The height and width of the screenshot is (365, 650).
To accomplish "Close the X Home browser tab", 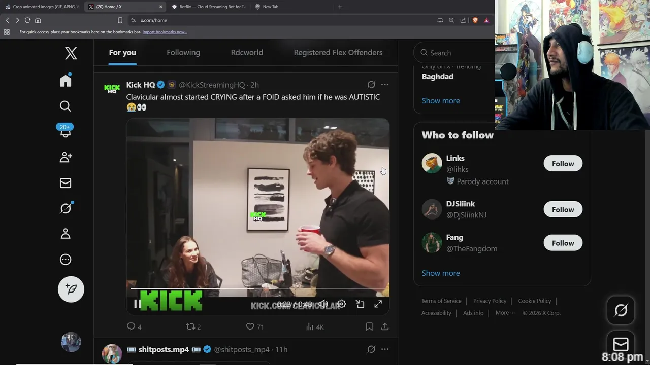I will pos(161,7).
